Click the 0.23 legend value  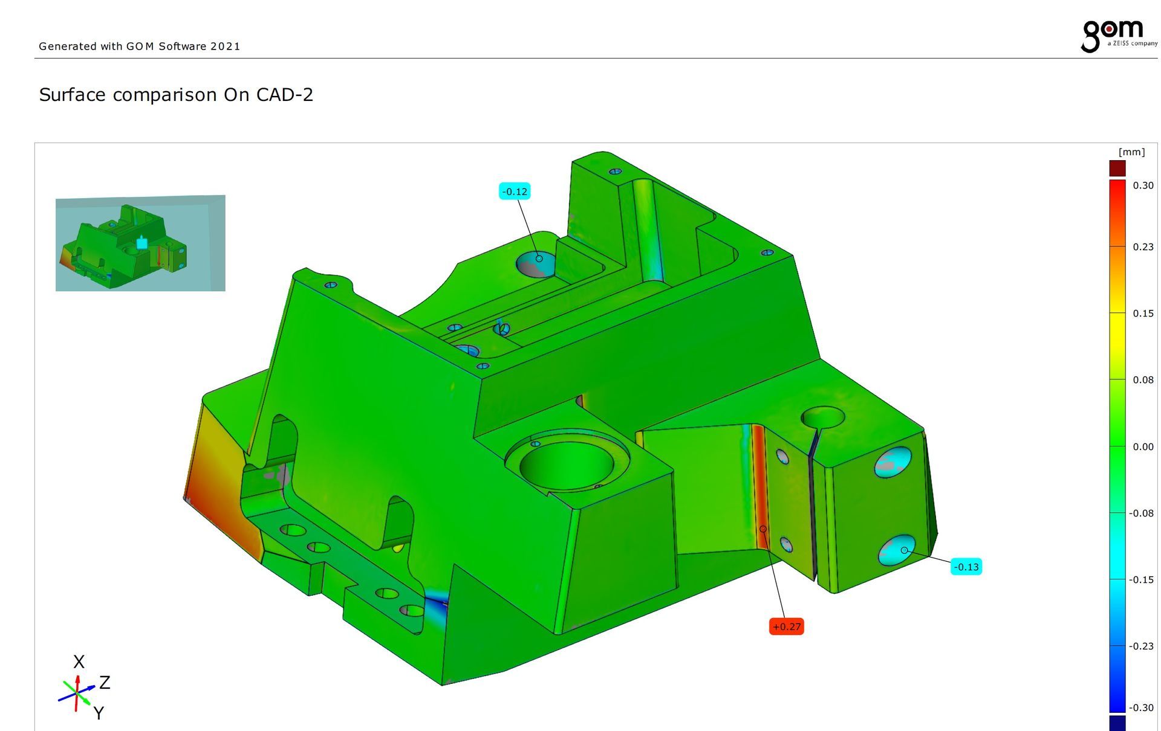coord(1143,246)
